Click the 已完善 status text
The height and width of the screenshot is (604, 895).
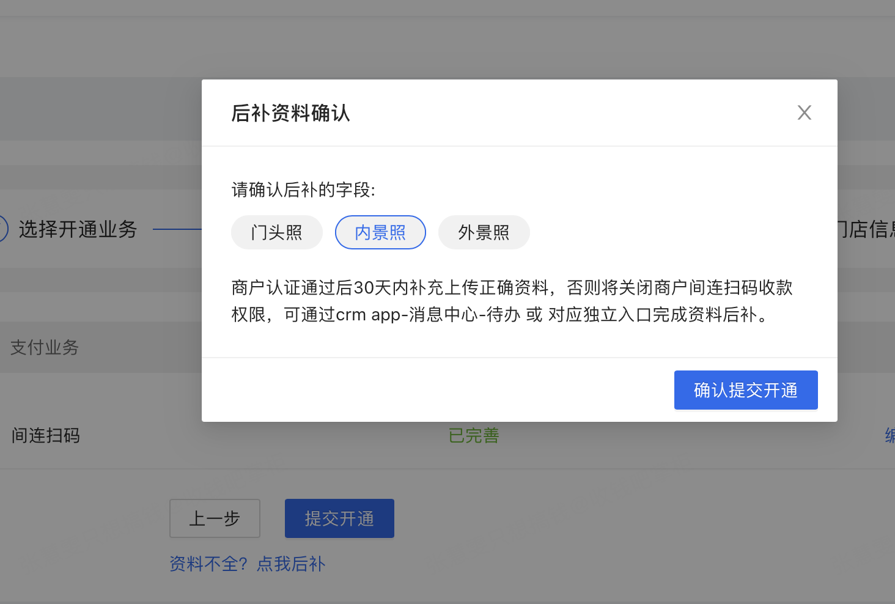click(x=474, y=435)
